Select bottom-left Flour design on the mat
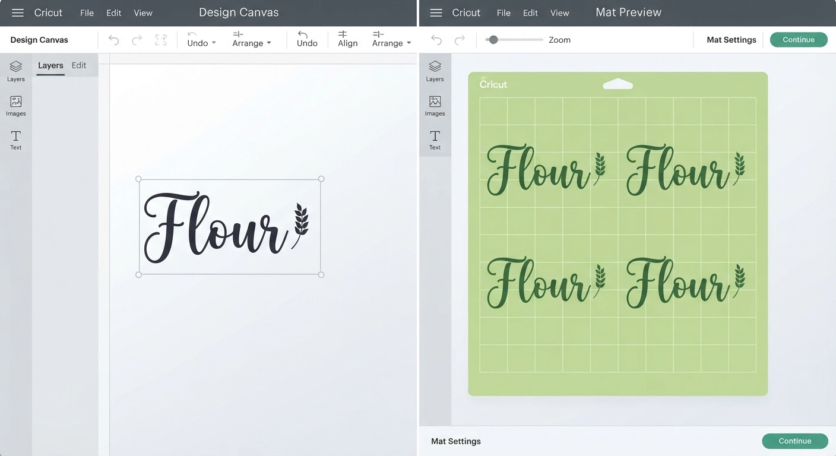This screenshot has height=456, width=836. coord(546,283)
